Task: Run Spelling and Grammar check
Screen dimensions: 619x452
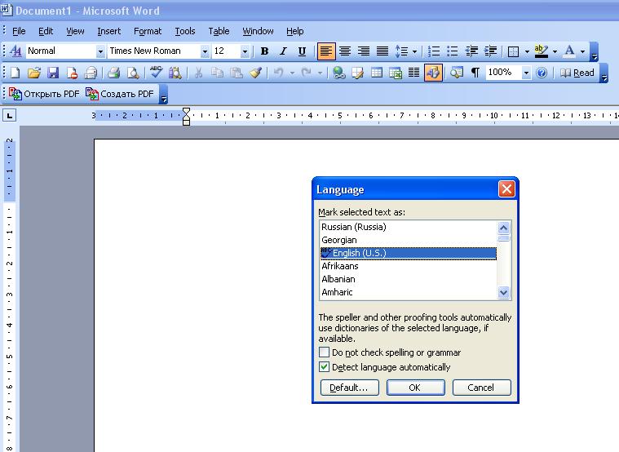Action: tap(156, 73)
